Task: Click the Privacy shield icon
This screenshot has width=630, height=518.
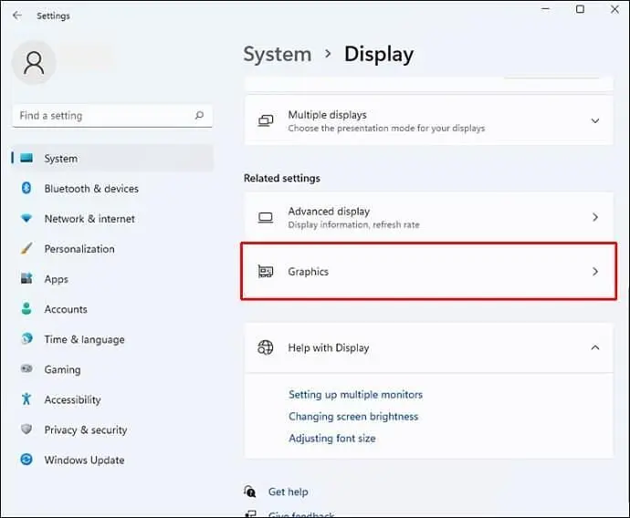Action: tap(26, 429)
